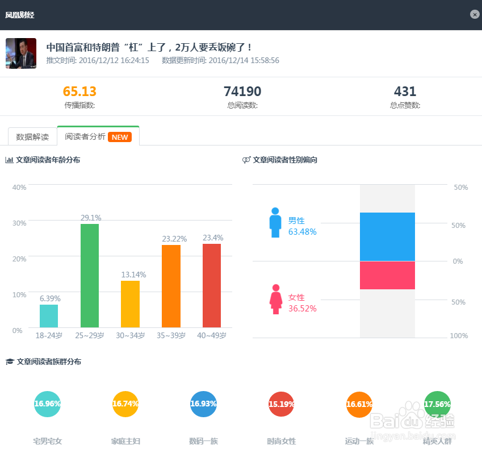Screen dimensions: 482x453
Task: Click the 家庭主妇 circular badge
Action: tap(125, 404)
